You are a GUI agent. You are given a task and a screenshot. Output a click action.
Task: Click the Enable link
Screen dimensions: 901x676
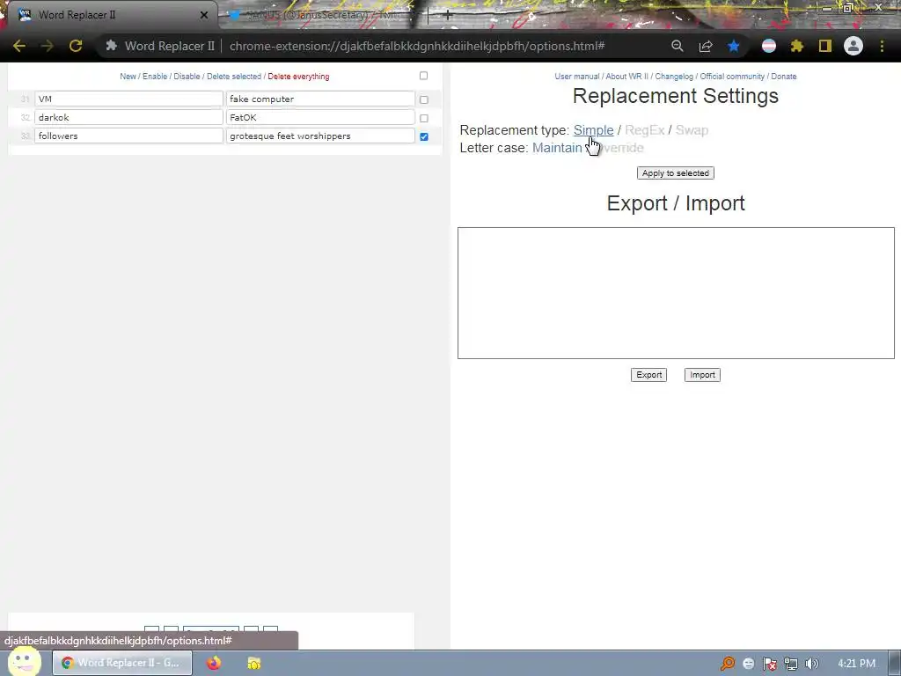[155, 77]
